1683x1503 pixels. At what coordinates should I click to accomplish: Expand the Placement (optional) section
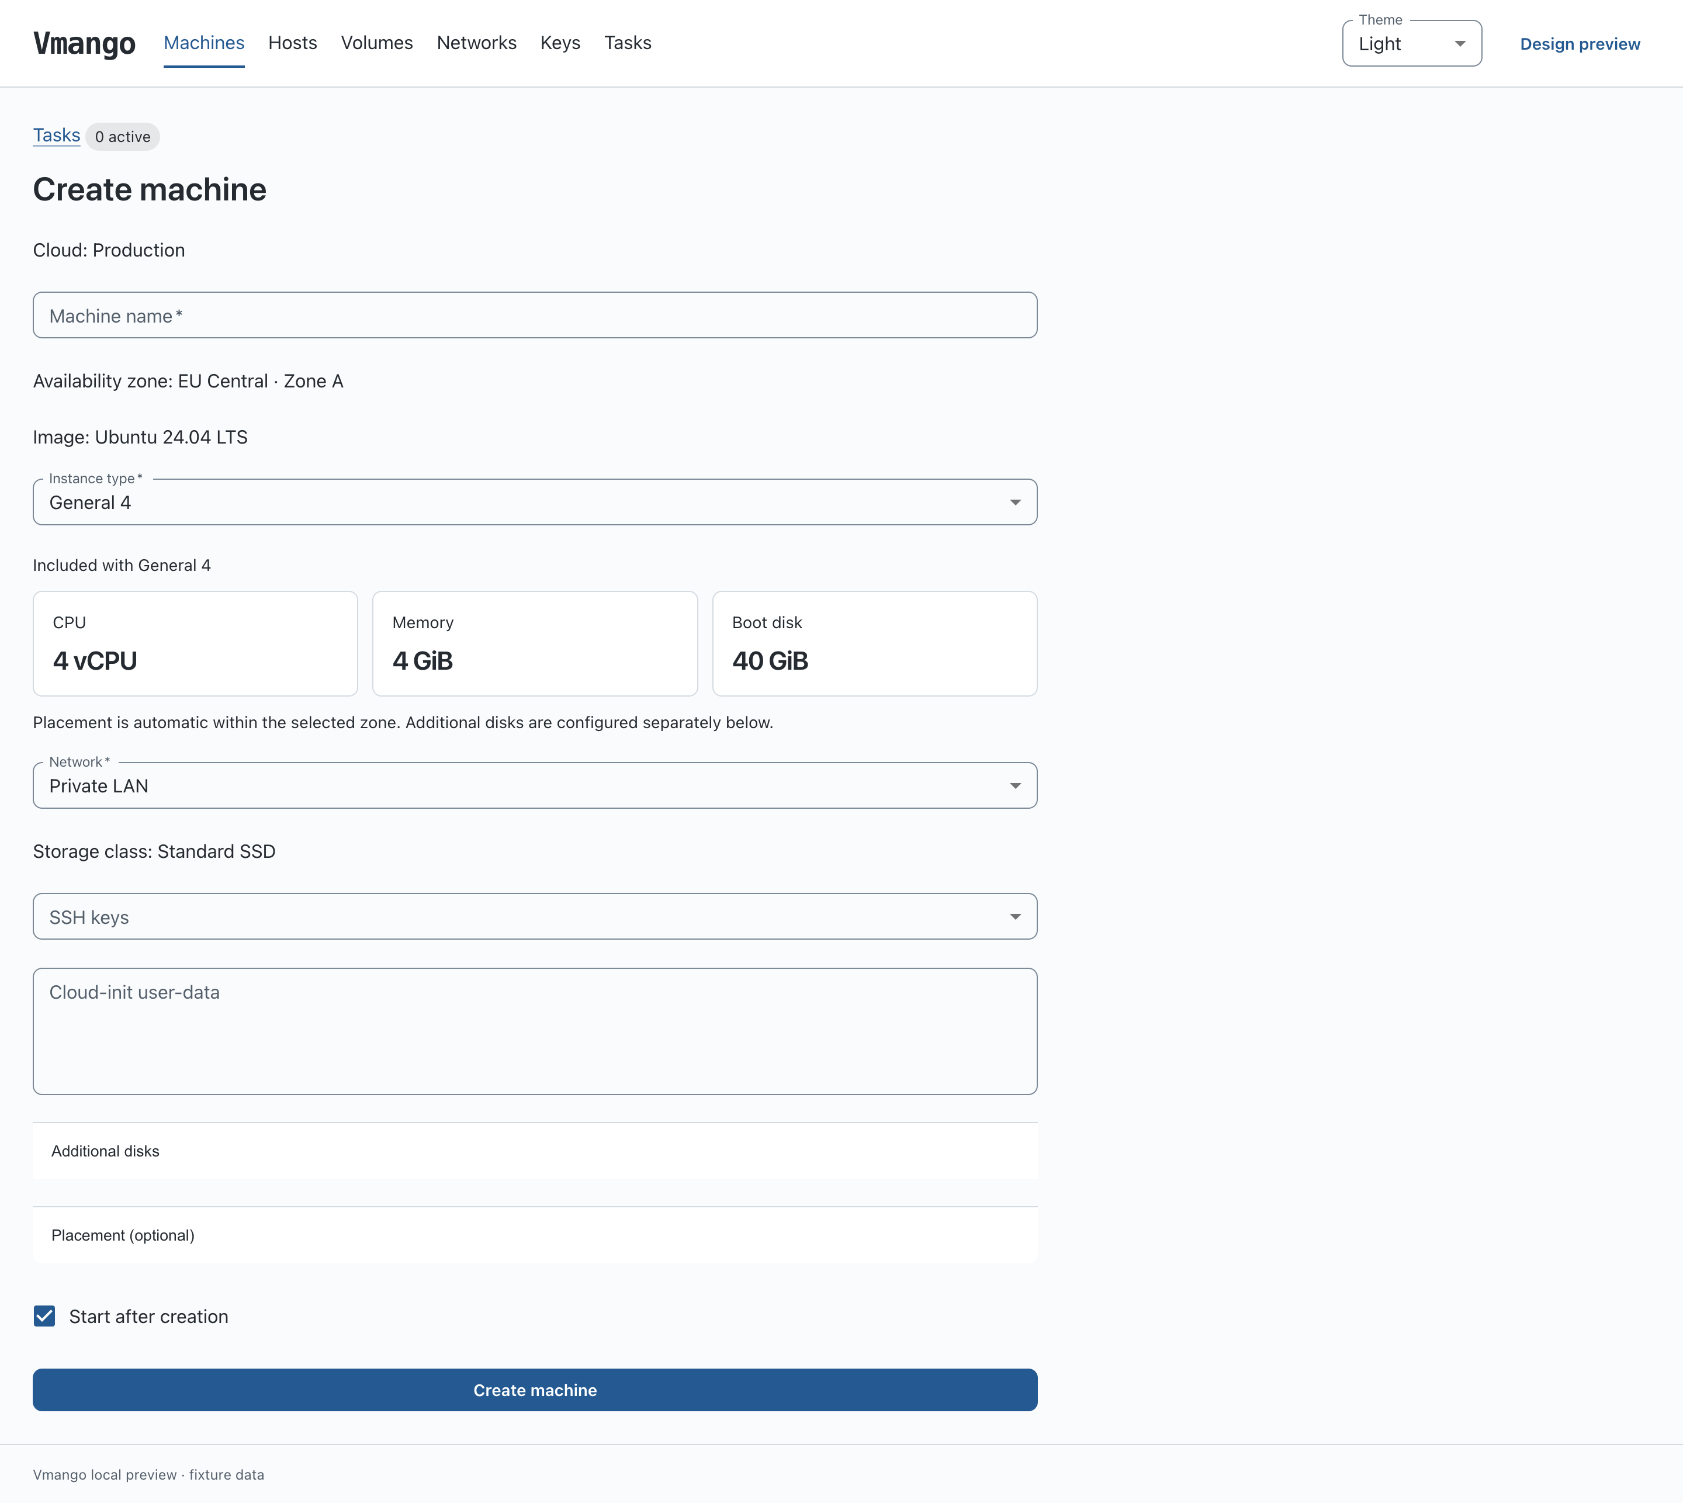[x=535, y=1235]
